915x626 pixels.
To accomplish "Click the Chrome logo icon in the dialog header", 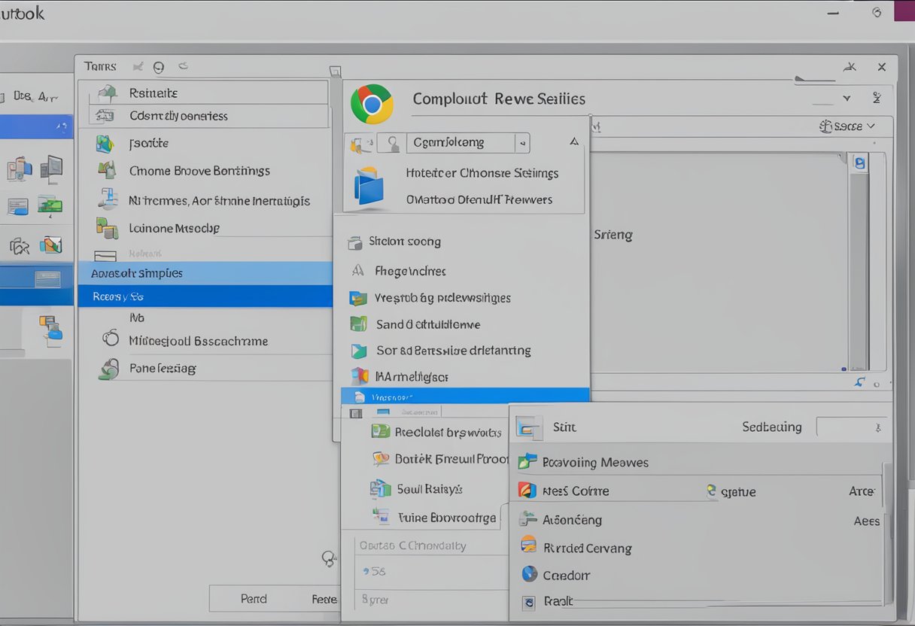I will (372, 104).
